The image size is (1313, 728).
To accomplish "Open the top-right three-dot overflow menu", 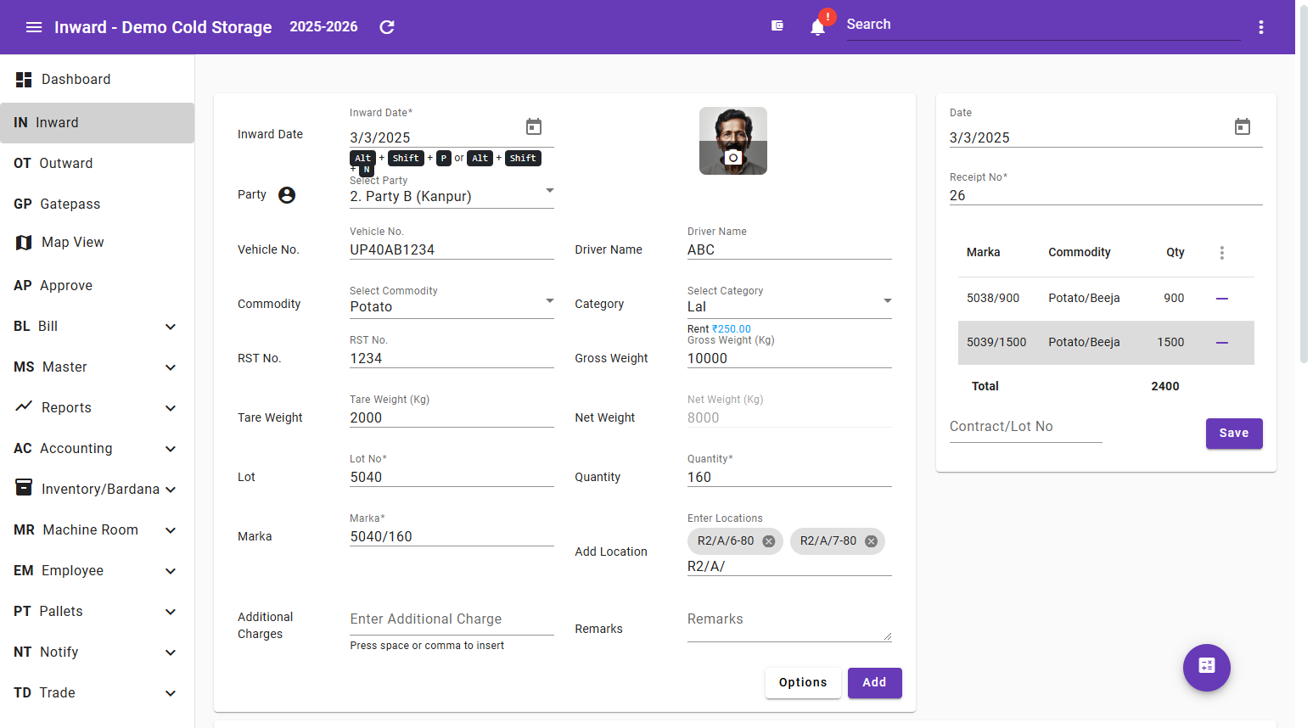I will point(1261,26).
